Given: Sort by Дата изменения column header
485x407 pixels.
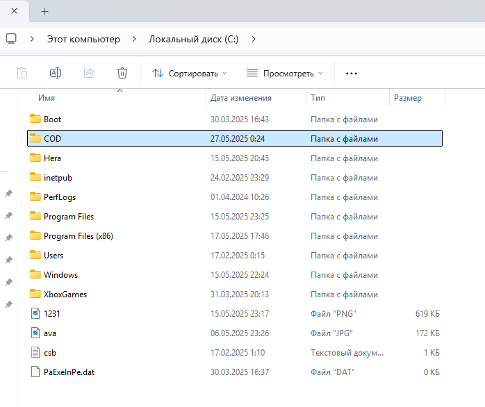Looking at the screenshot, I should click(x=241, y=98).
